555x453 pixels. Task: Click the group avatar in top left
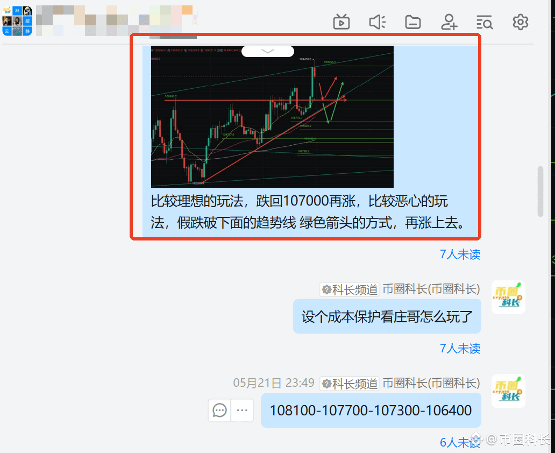(x=17, y=21)
